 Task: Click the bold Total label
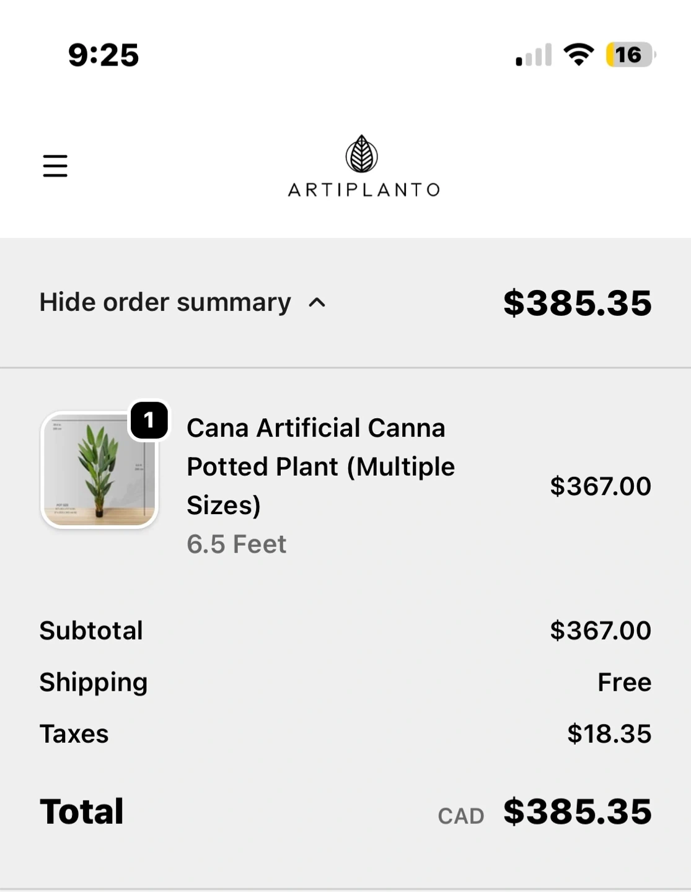[x=82, y=811]
